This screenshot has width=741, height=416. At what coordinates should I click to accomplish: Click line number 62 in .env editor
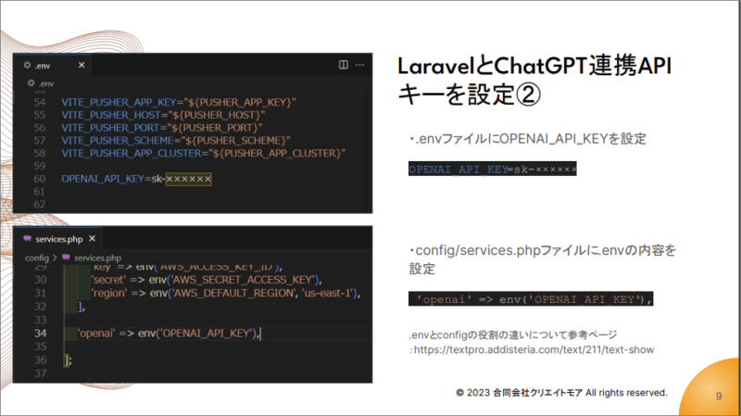click(x=40, y=204)
